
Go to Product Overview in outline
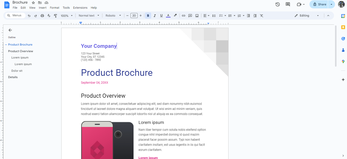[21, 51]
